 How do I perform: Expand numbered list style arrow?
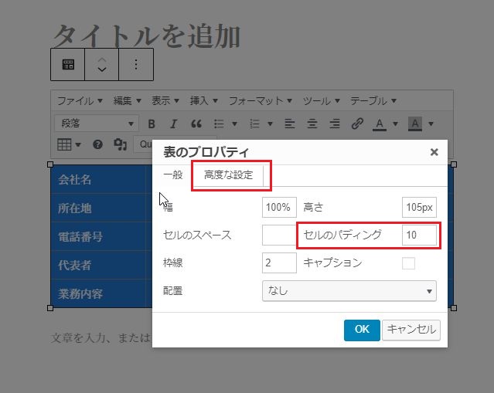270,124
